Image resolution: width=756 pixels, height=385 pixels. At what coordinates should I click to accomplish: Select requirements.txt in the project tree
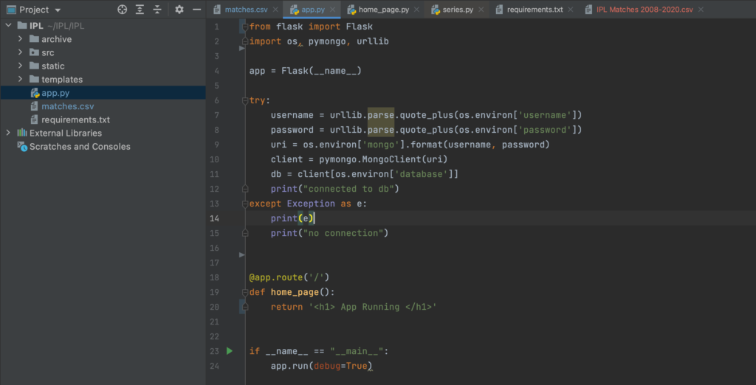[x=75, y=119]
